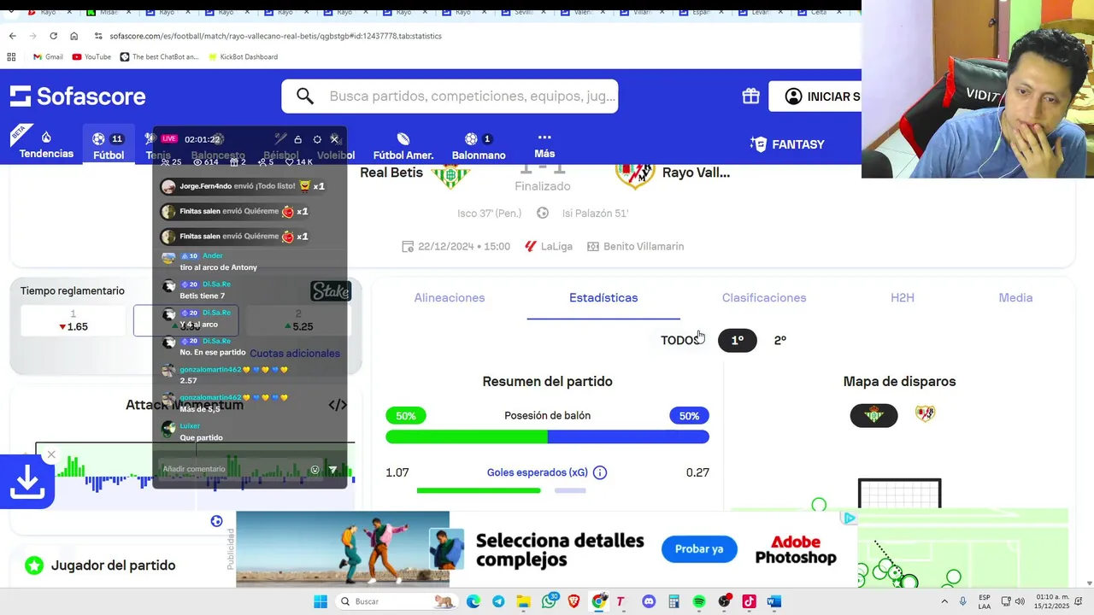Open Cuotas adicionales odds
Image resolution: width=1094 pixels, height=615 pixels.
click(295, 354)
